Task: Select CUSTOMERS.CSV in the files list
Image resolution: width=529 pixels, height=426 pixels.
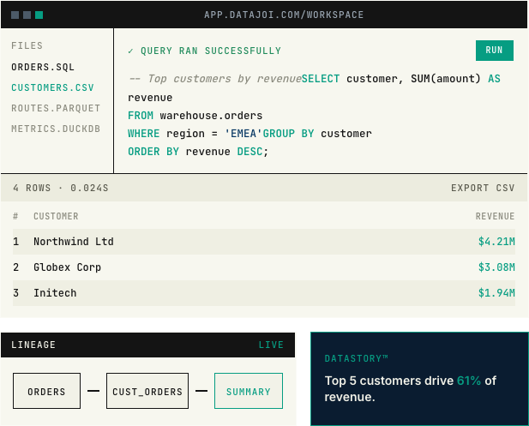Action: coord(52,87)
